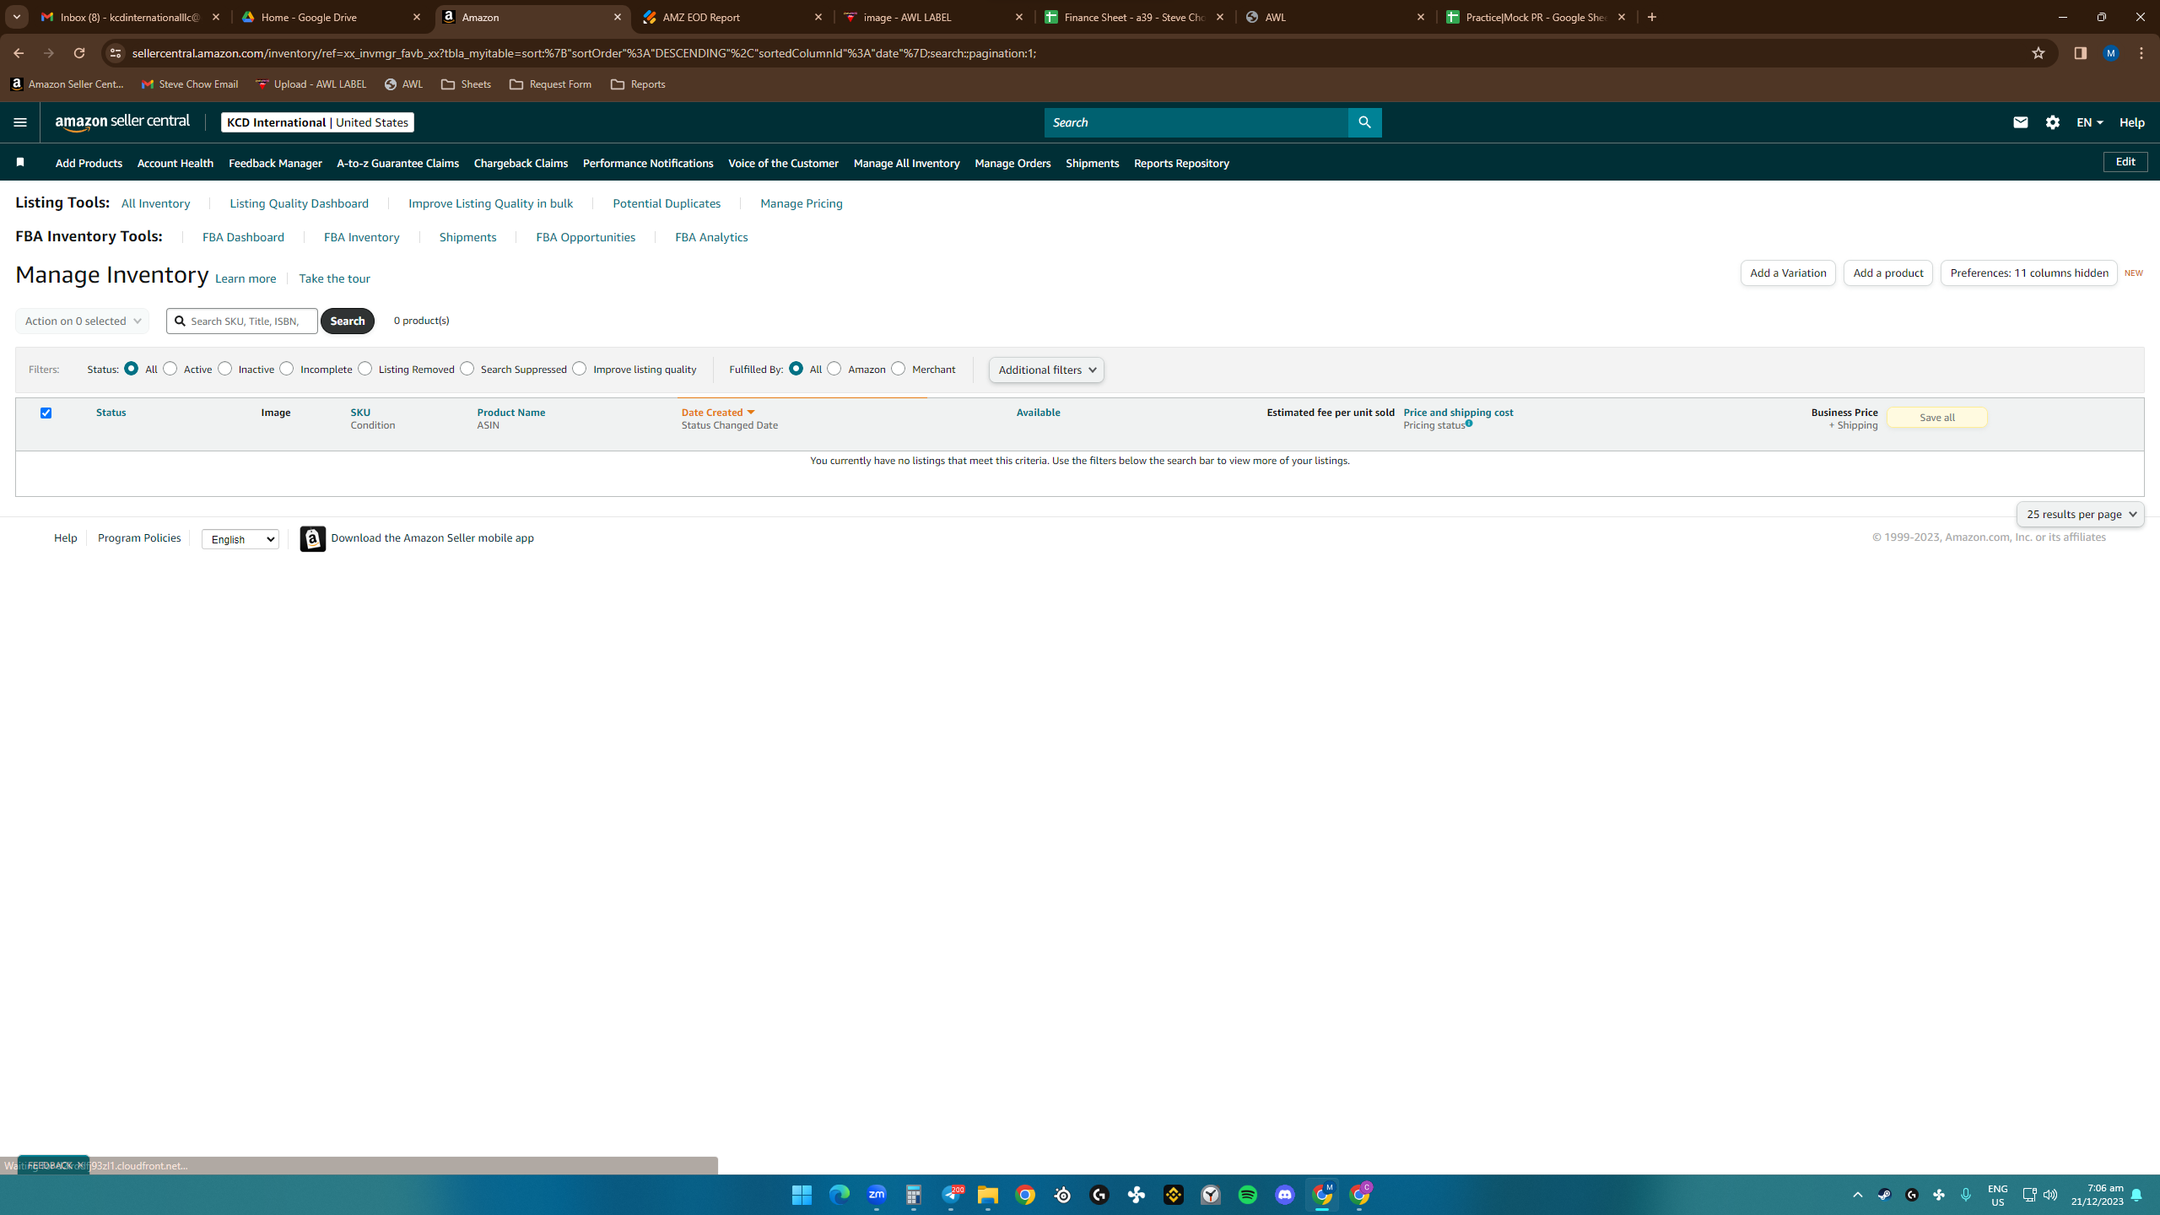Open the English language selector in footer
Screen dimensions: 2160x1215
pos(240,539)
